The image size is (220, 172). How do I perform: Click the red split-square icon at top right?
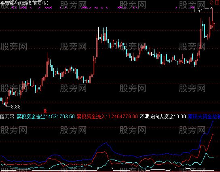217,2
